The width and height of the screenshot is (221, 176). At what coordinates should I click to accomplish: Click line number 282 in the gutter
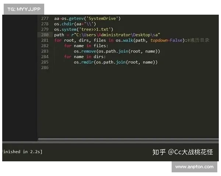coord(45,46)
